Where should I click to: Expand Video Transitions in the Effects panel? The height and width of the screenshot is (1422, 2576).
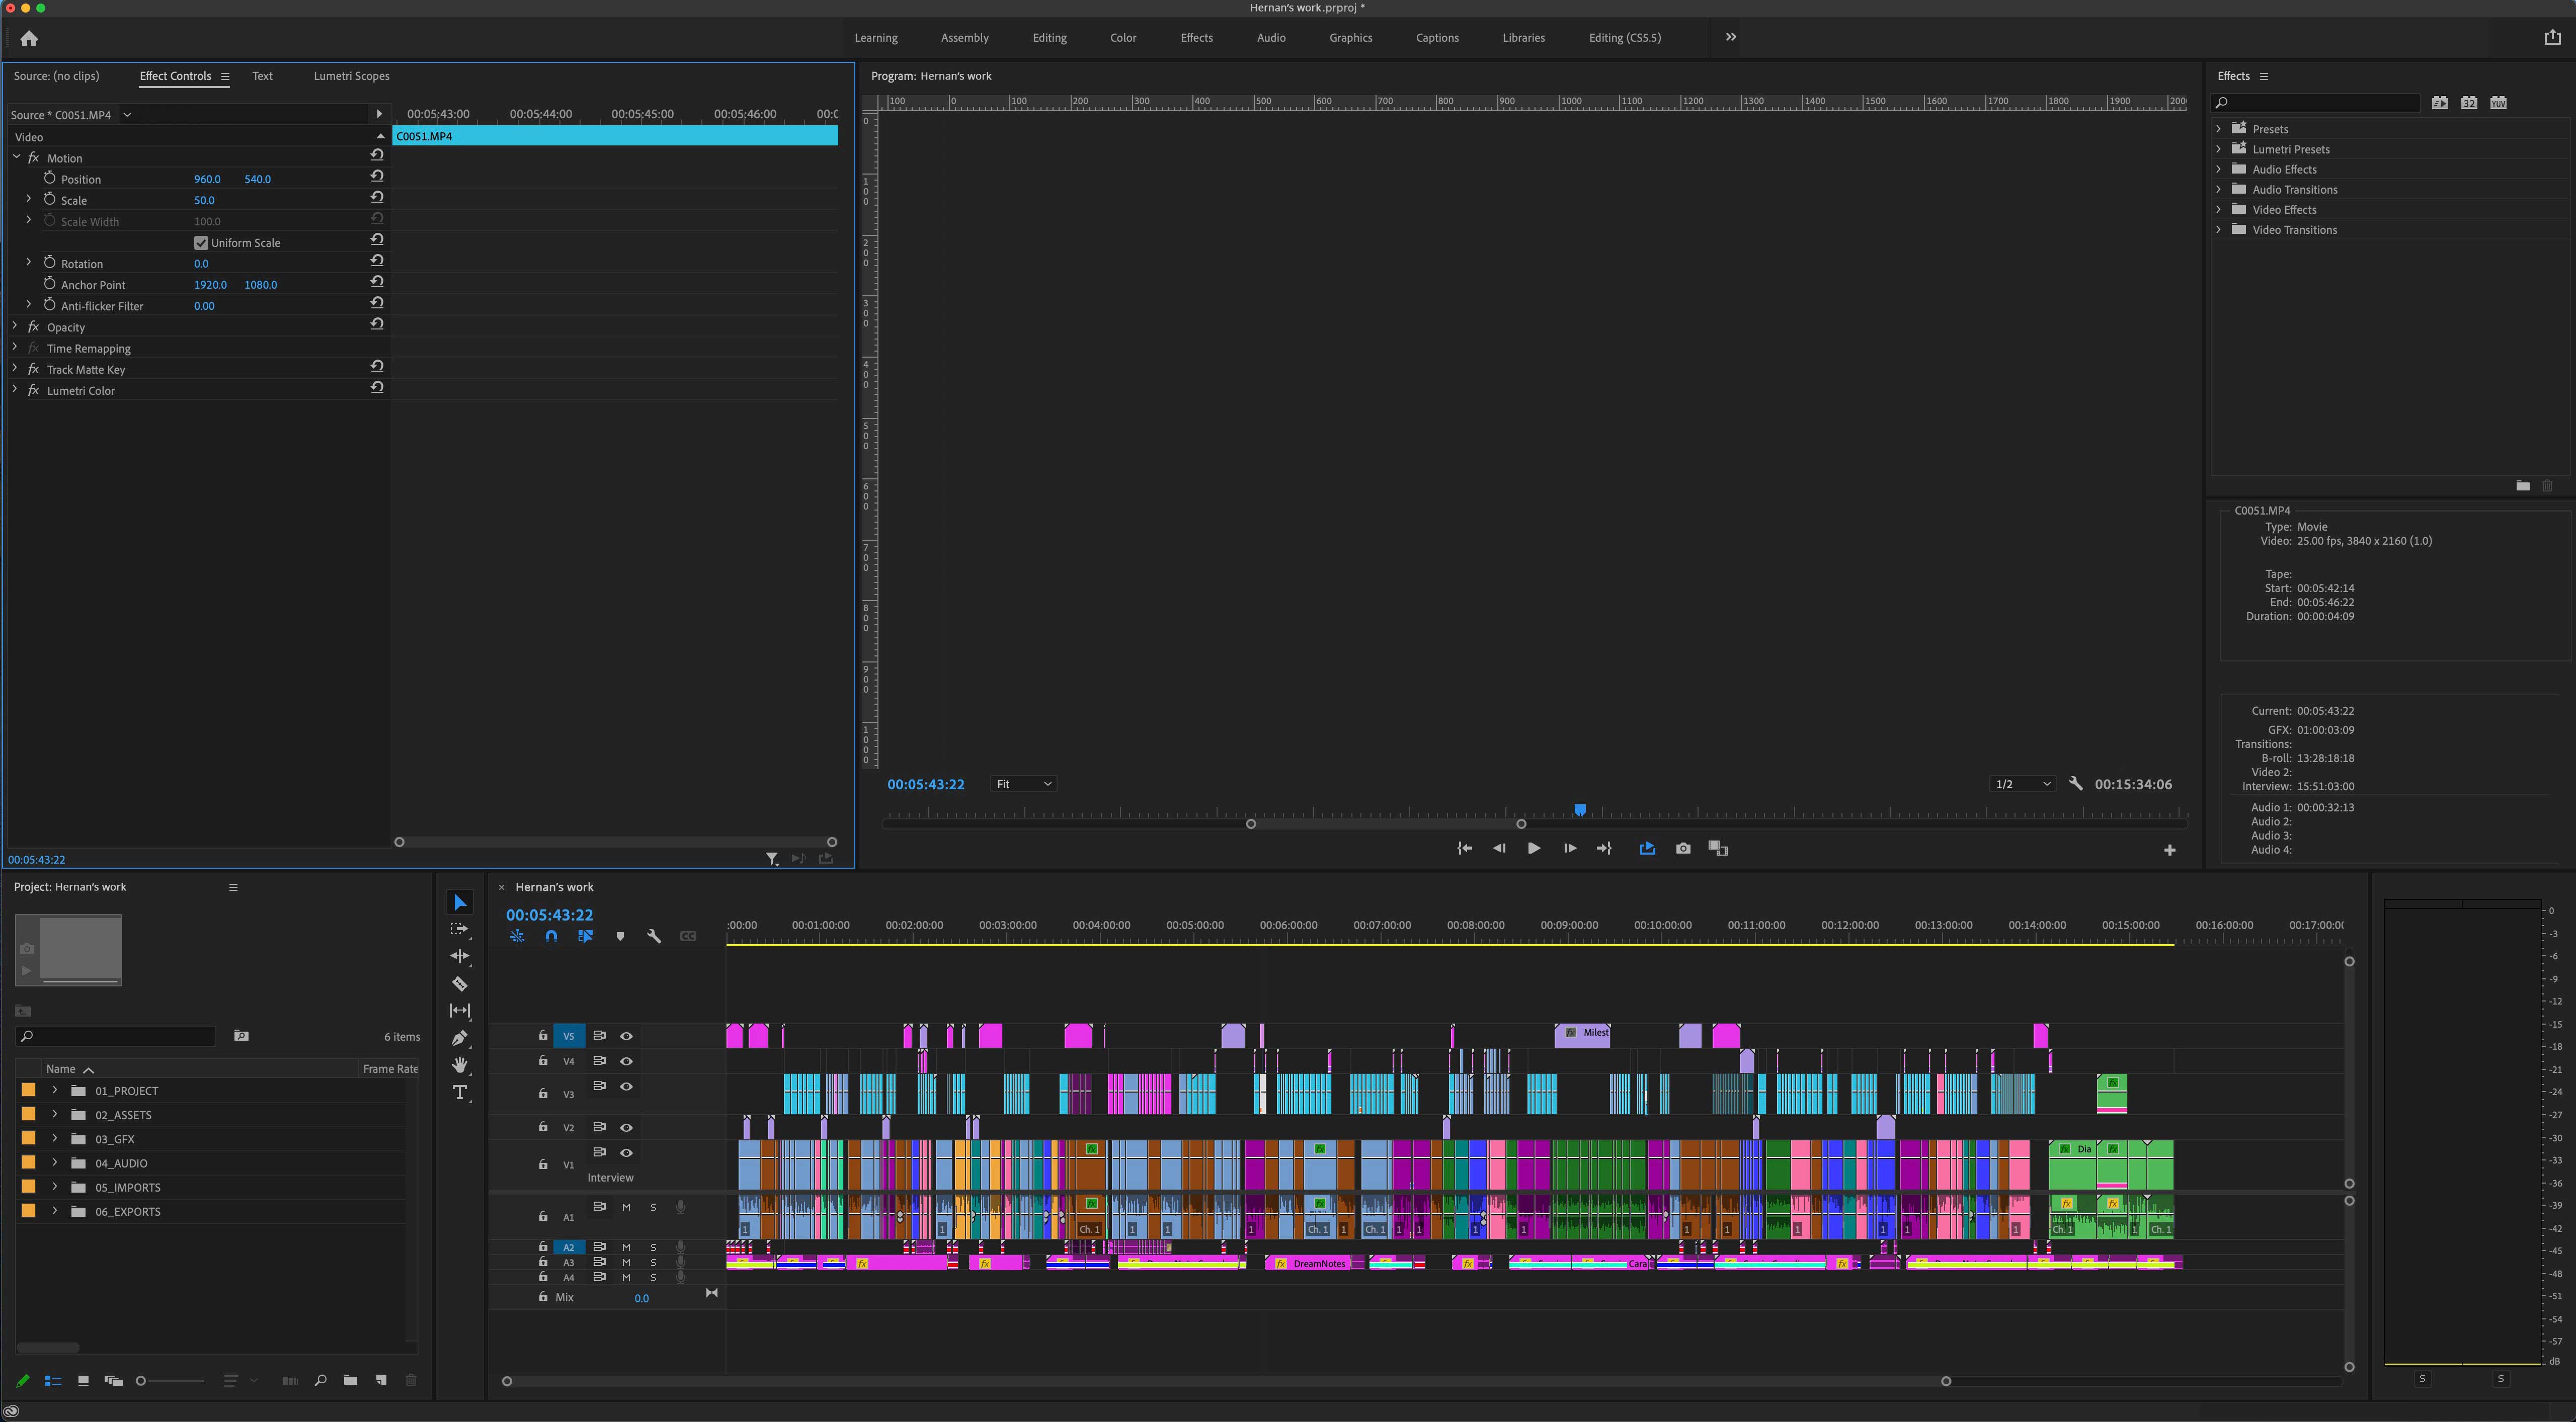click(x=2220, y=230)
